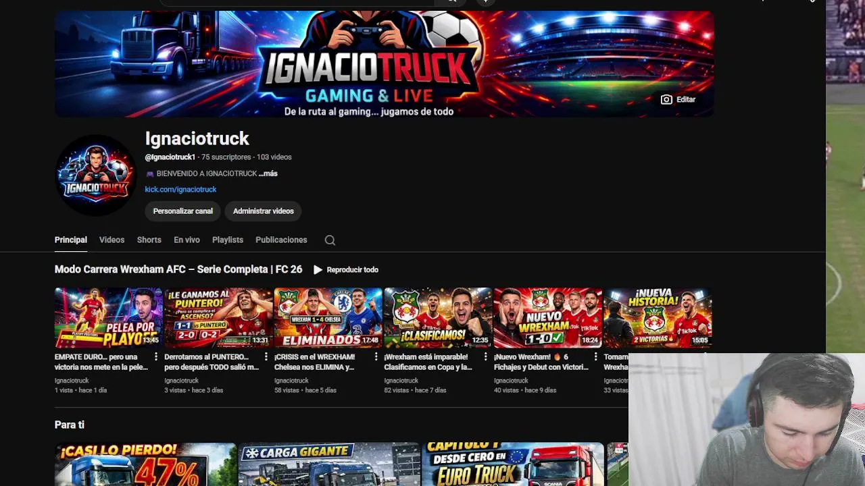Open the ¿Le ganamos al puntero? thumbnail

218,318
